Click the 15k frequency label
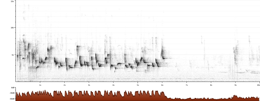260x101 pixels. click(x=12, y=1)
